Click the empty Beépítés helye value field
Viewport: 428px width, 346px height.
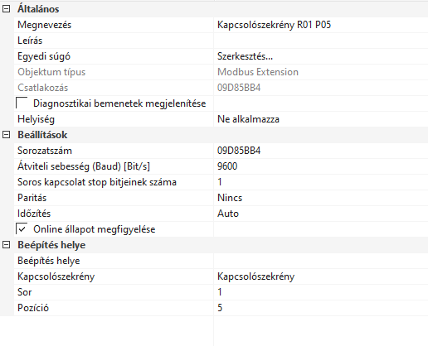click(321, 261)
